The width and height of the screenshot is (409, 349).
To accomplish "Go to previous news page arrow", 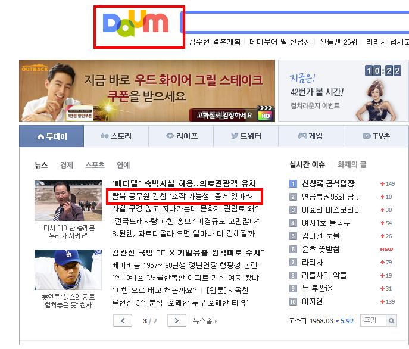I will point(123,321).
